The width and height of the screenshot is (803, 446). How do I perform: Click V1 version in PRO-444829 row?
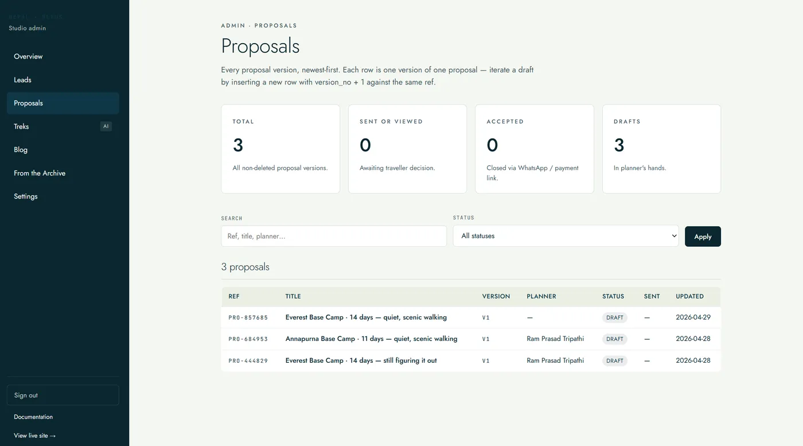coord(486,361)
